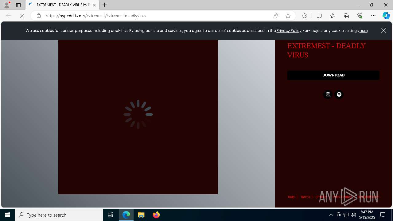
Task: Activate Read aloud in address bar
Action: pyautogui.click(x=276, y=16)
